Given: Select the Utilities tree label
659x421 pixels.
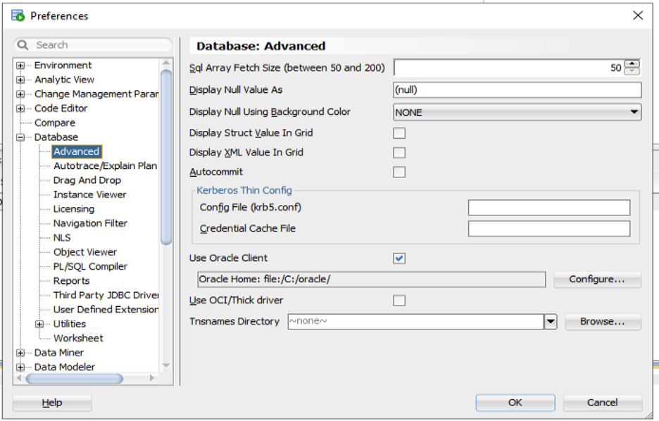Looking at the screenshot, I should pyautogui.click(x=69, y=324).
